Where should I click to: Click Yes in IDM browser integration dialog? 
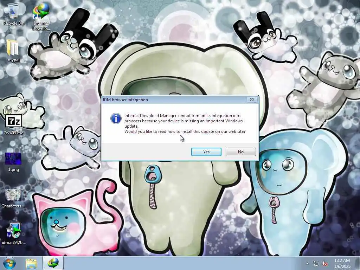pyautogui.click(x=206, y=152)
